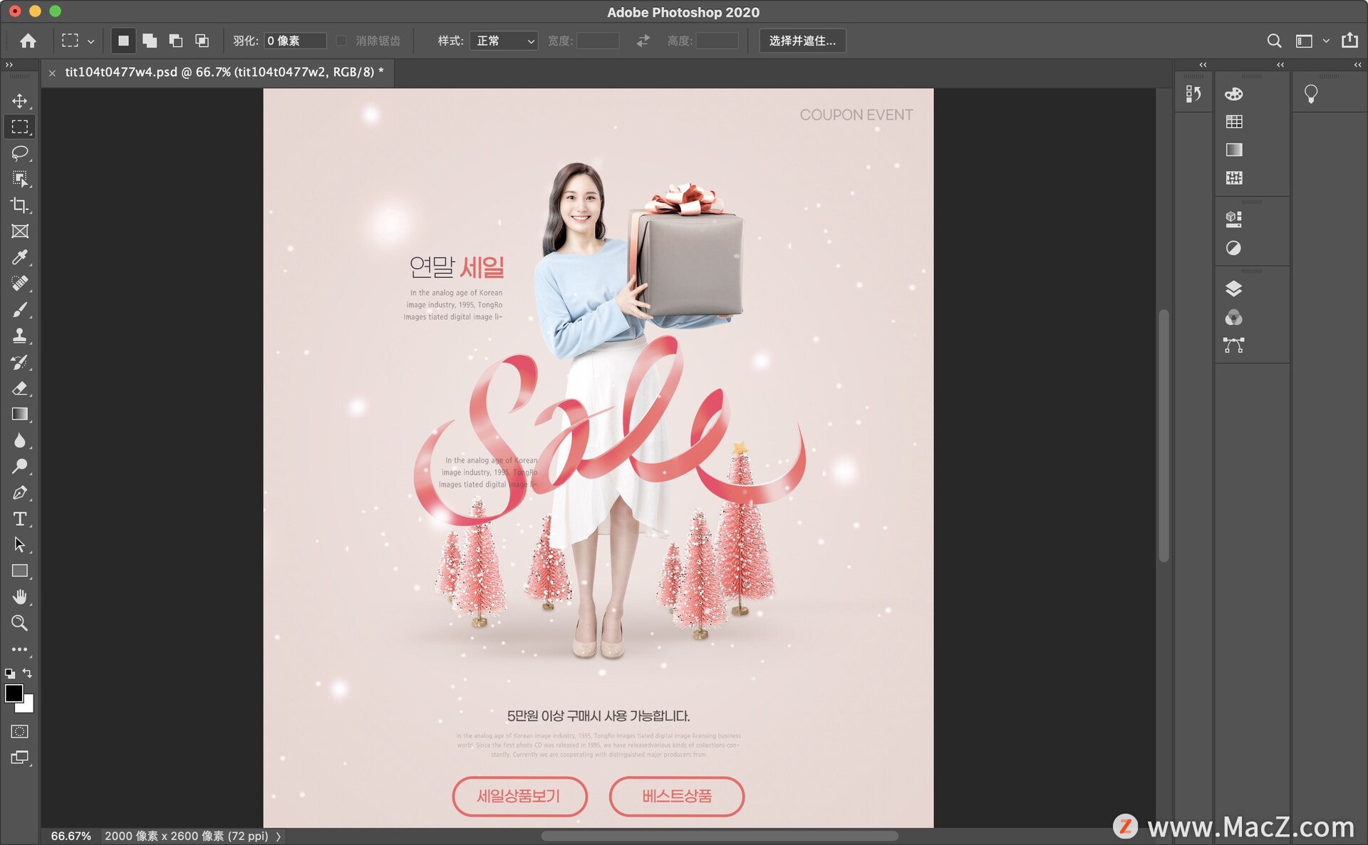Click the Select and Mask (选择并遮住) button
Viewport: 1368px width, 845px height.
tap(802, 41)
